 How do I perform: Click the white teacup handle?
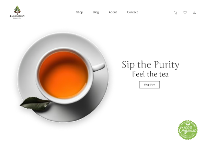click(x=98, y=67)
